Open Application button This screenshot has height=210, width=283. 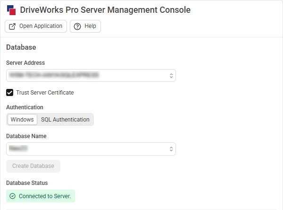[x=36, y=26]
